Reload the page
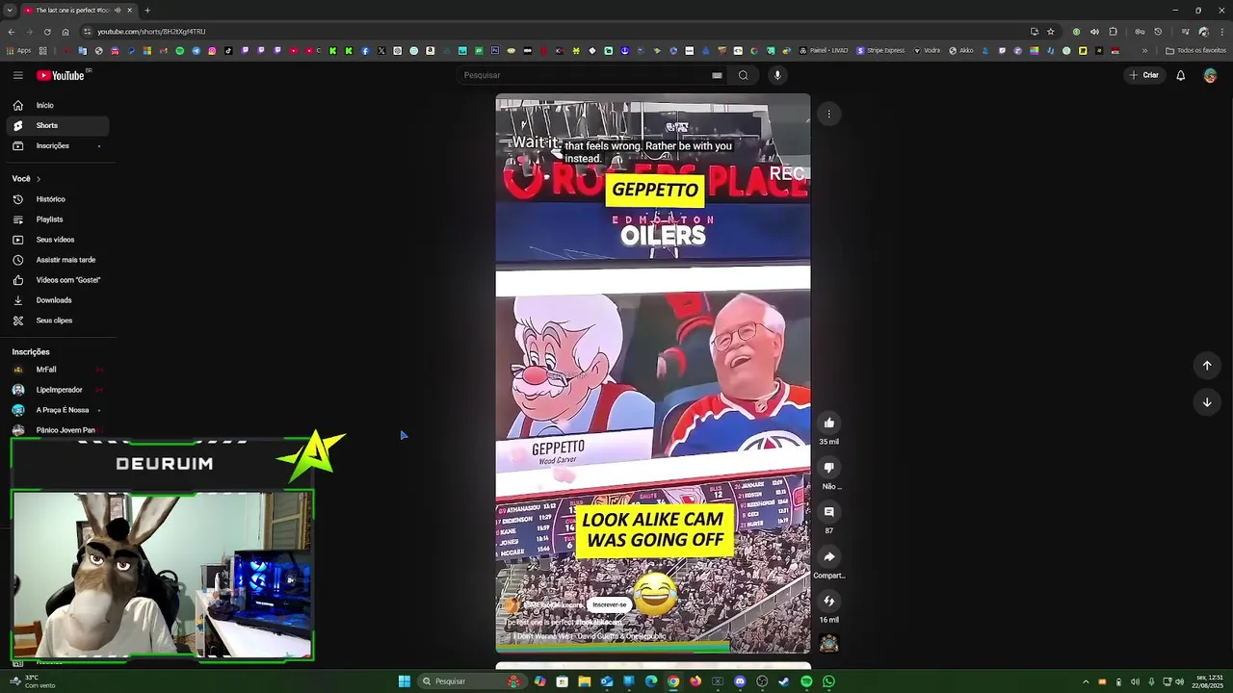Viewport: 1233px width, 693px height. [46, 32]
